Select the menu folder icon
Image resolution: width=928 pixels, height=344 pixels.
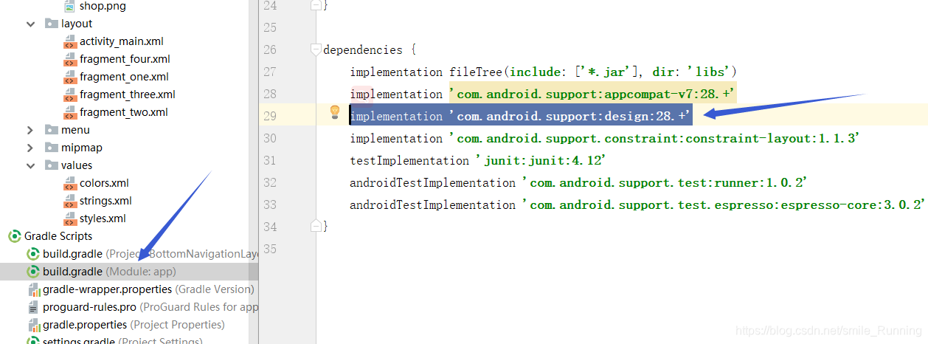pos(51,130)
